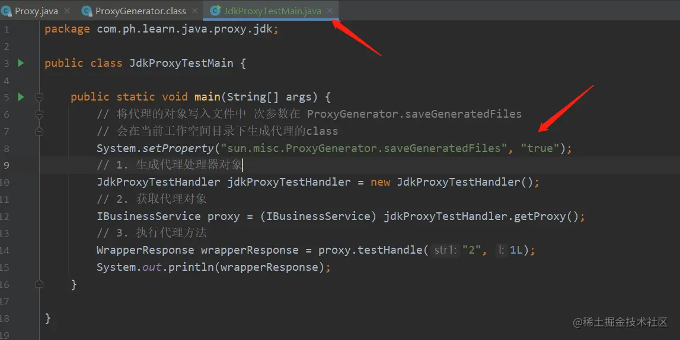Close the Proxy.java tab
Viewport: 680px width, 340px height.
pos(67,11)
